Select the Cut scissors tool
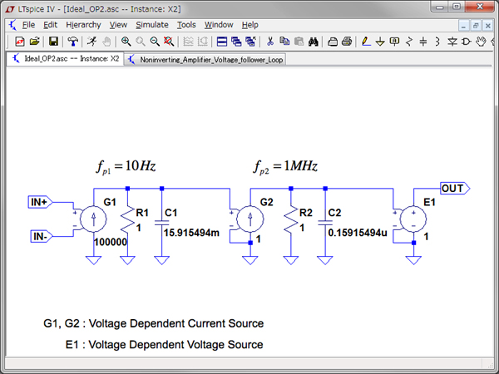The image size is (499, 374). pos(270,41)
